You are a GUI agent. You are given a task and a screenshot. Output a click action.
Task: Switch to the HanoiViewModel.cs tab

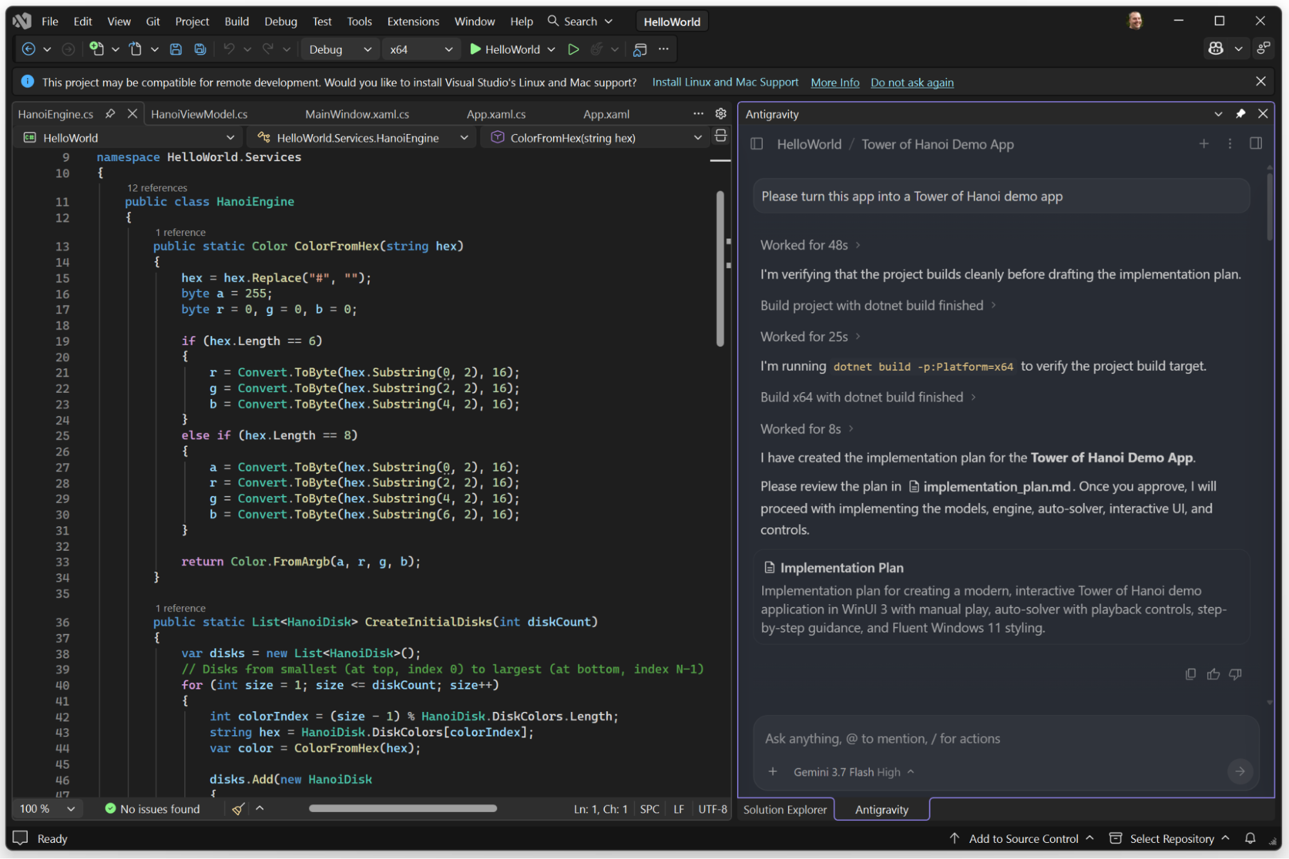click(x=199, y=114)
